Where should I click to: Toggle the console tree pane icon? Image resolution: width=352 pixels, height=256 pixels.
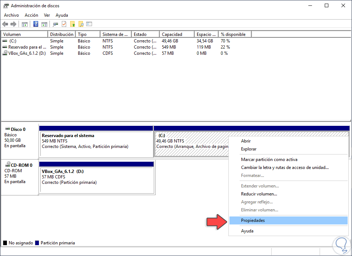tap(24, 24)
